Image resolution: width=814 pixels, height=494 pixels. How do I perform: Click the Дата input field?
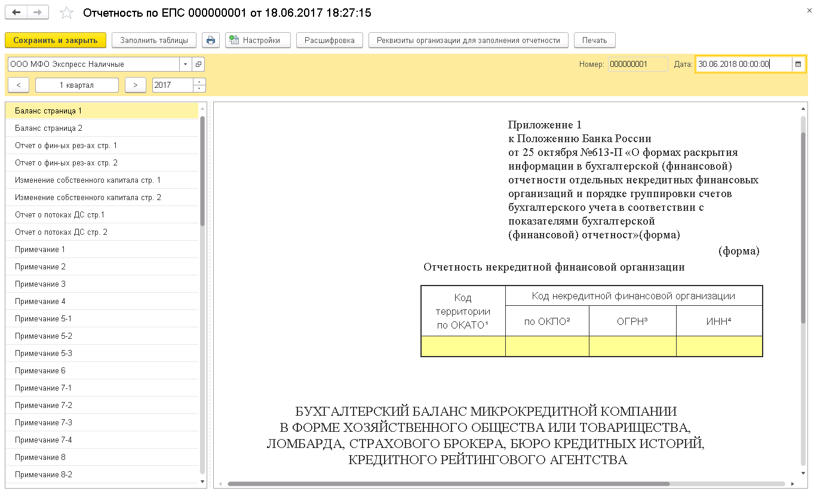(x=744, y=65)
